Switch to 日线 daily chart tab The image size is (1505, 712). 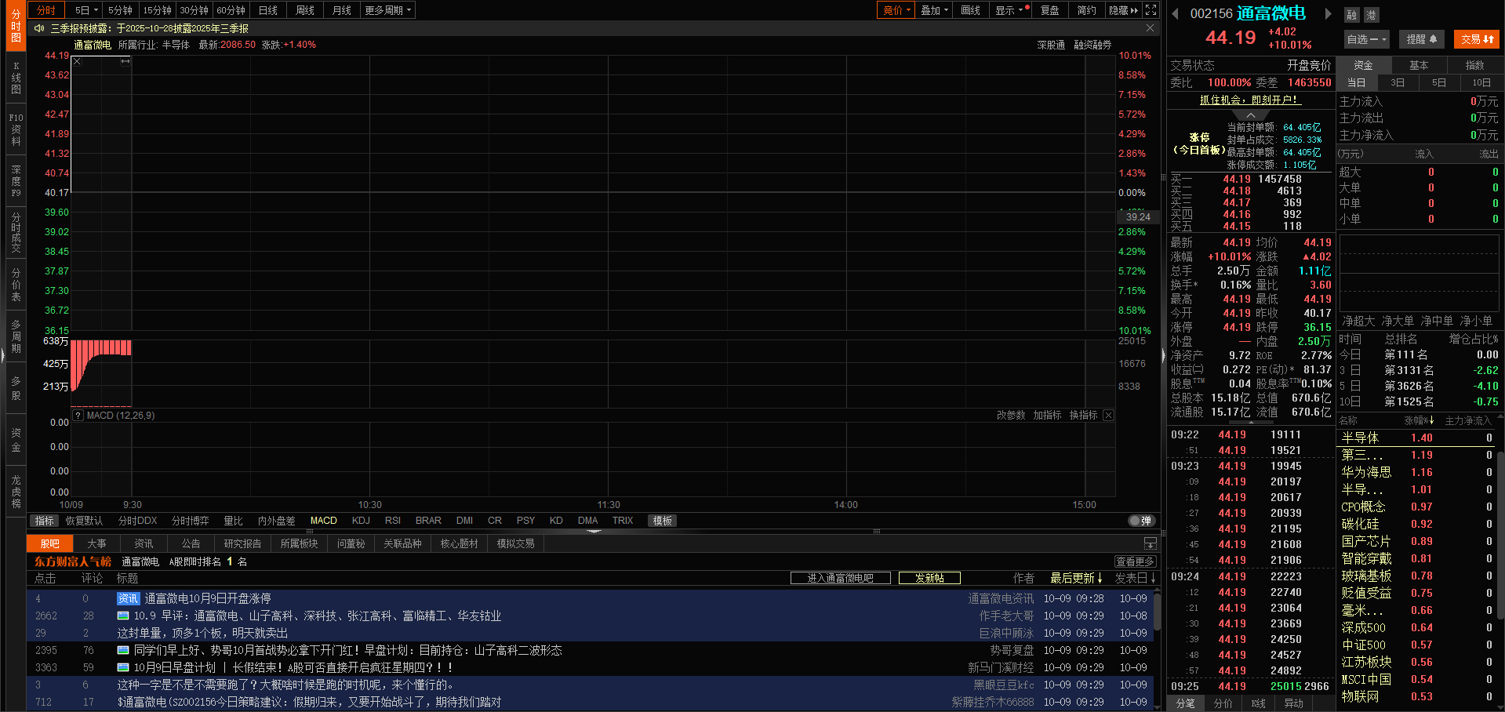[268, 10]
